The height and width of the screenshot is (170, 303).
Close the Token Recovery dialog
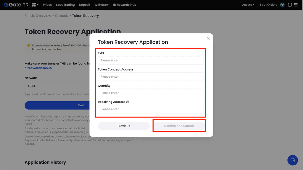[208, 38]
